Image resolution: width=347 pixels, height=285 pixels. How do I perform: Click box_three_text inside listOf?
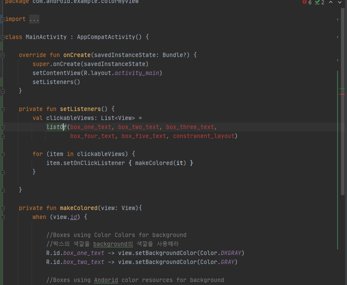point(190,127)
